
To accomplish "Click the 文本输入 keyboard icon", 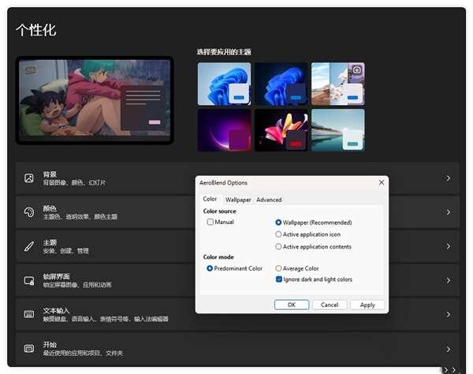I will click(29, 314).
